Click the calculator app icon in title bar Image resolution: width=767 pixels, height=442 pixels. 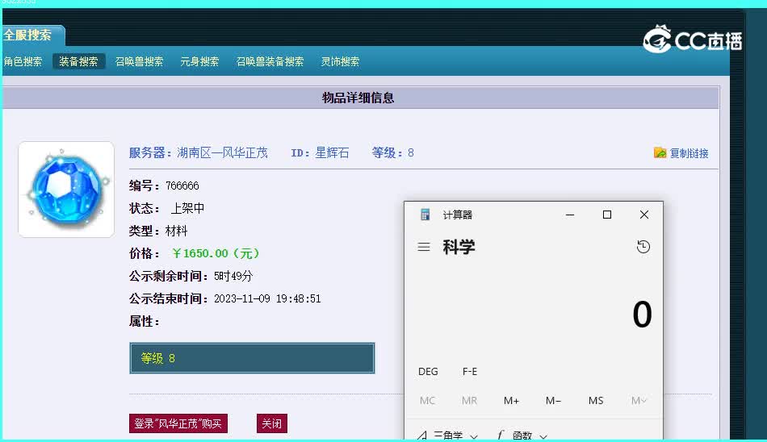[x=425, y=215]
